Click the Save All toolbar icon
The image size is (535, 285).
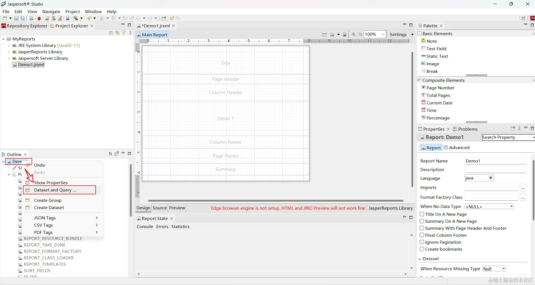click(x=23, y=18)
